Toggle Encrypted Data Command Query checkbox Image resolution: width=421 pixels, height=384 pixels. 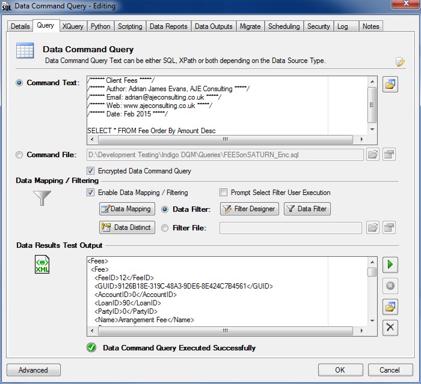[x=91, y=171]
